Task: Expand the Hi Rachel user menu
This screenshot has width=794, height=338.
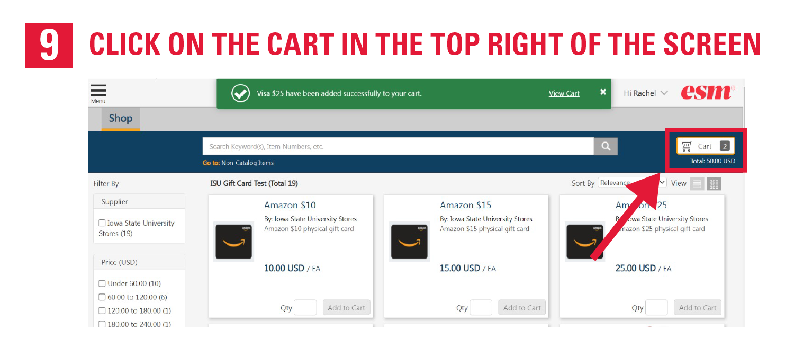Action: tap(646, 93)
